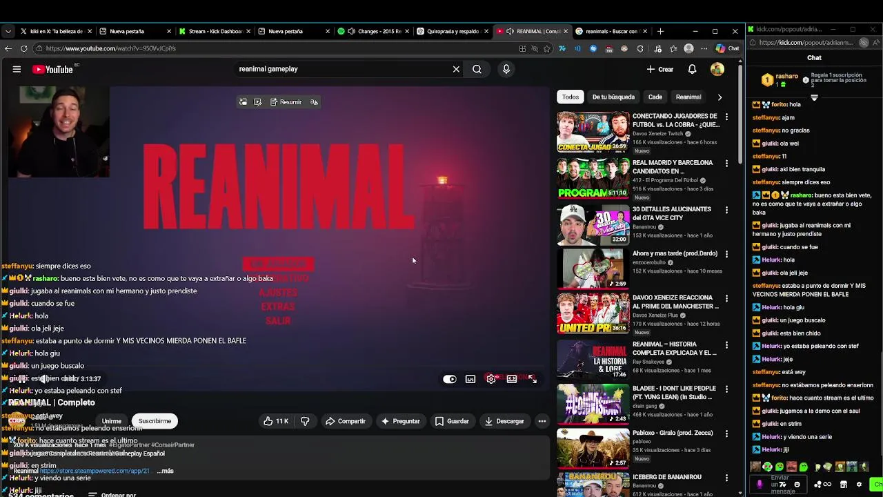The height and width of the screenshot is (497, 883).
Task: Open 'CONECTANDO JUGADORES DE FUTBOL' video thumbnail
Action: click(x=593, y=131)
